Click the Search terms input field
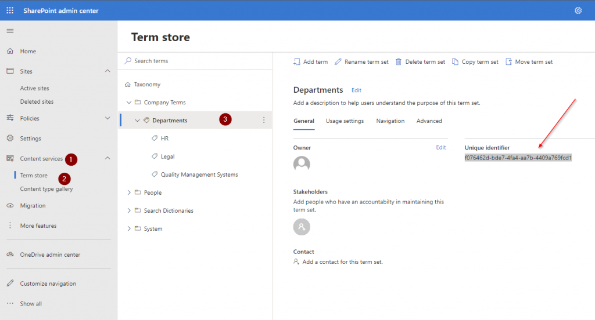Image resolution: width=595 pixels, height=320 pixels. click(192, 61)
